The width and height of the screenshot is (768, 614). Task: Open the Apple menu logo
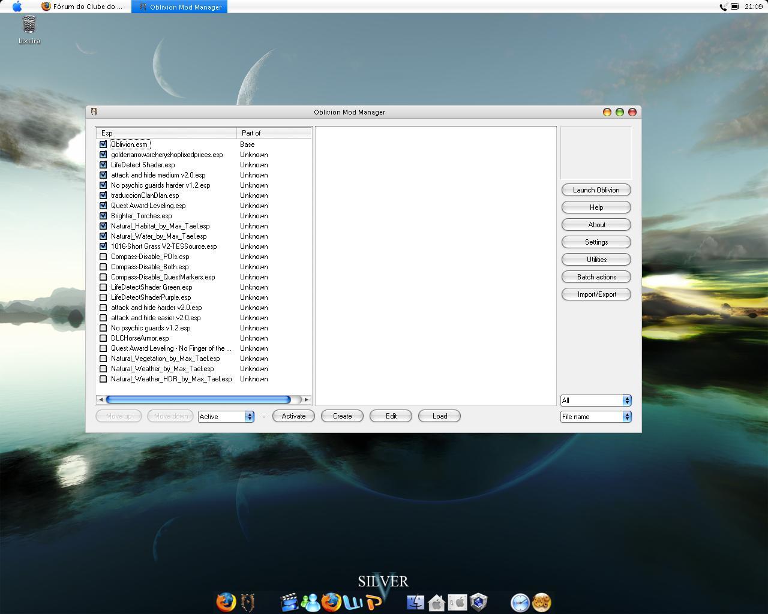click(x=17, y=7)
